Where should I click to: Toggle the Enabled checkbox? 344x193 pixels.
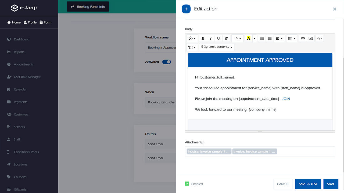click(187, 184)
